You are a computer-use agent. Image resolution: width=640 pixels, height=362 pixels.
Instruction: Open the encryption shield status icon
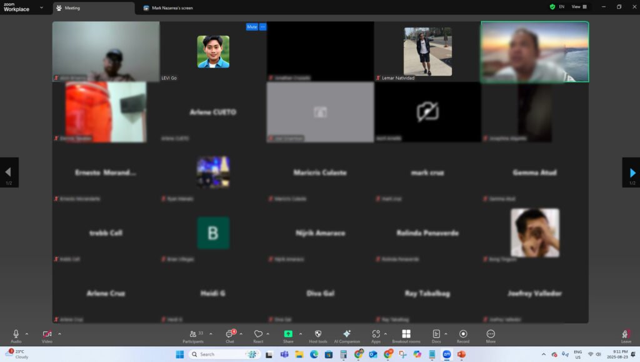coord(552,7)
